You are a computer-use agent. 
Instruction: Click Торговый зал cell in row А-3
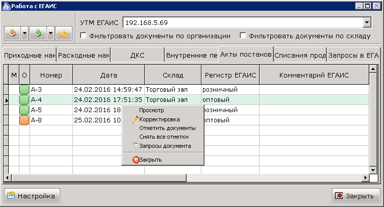173,89
